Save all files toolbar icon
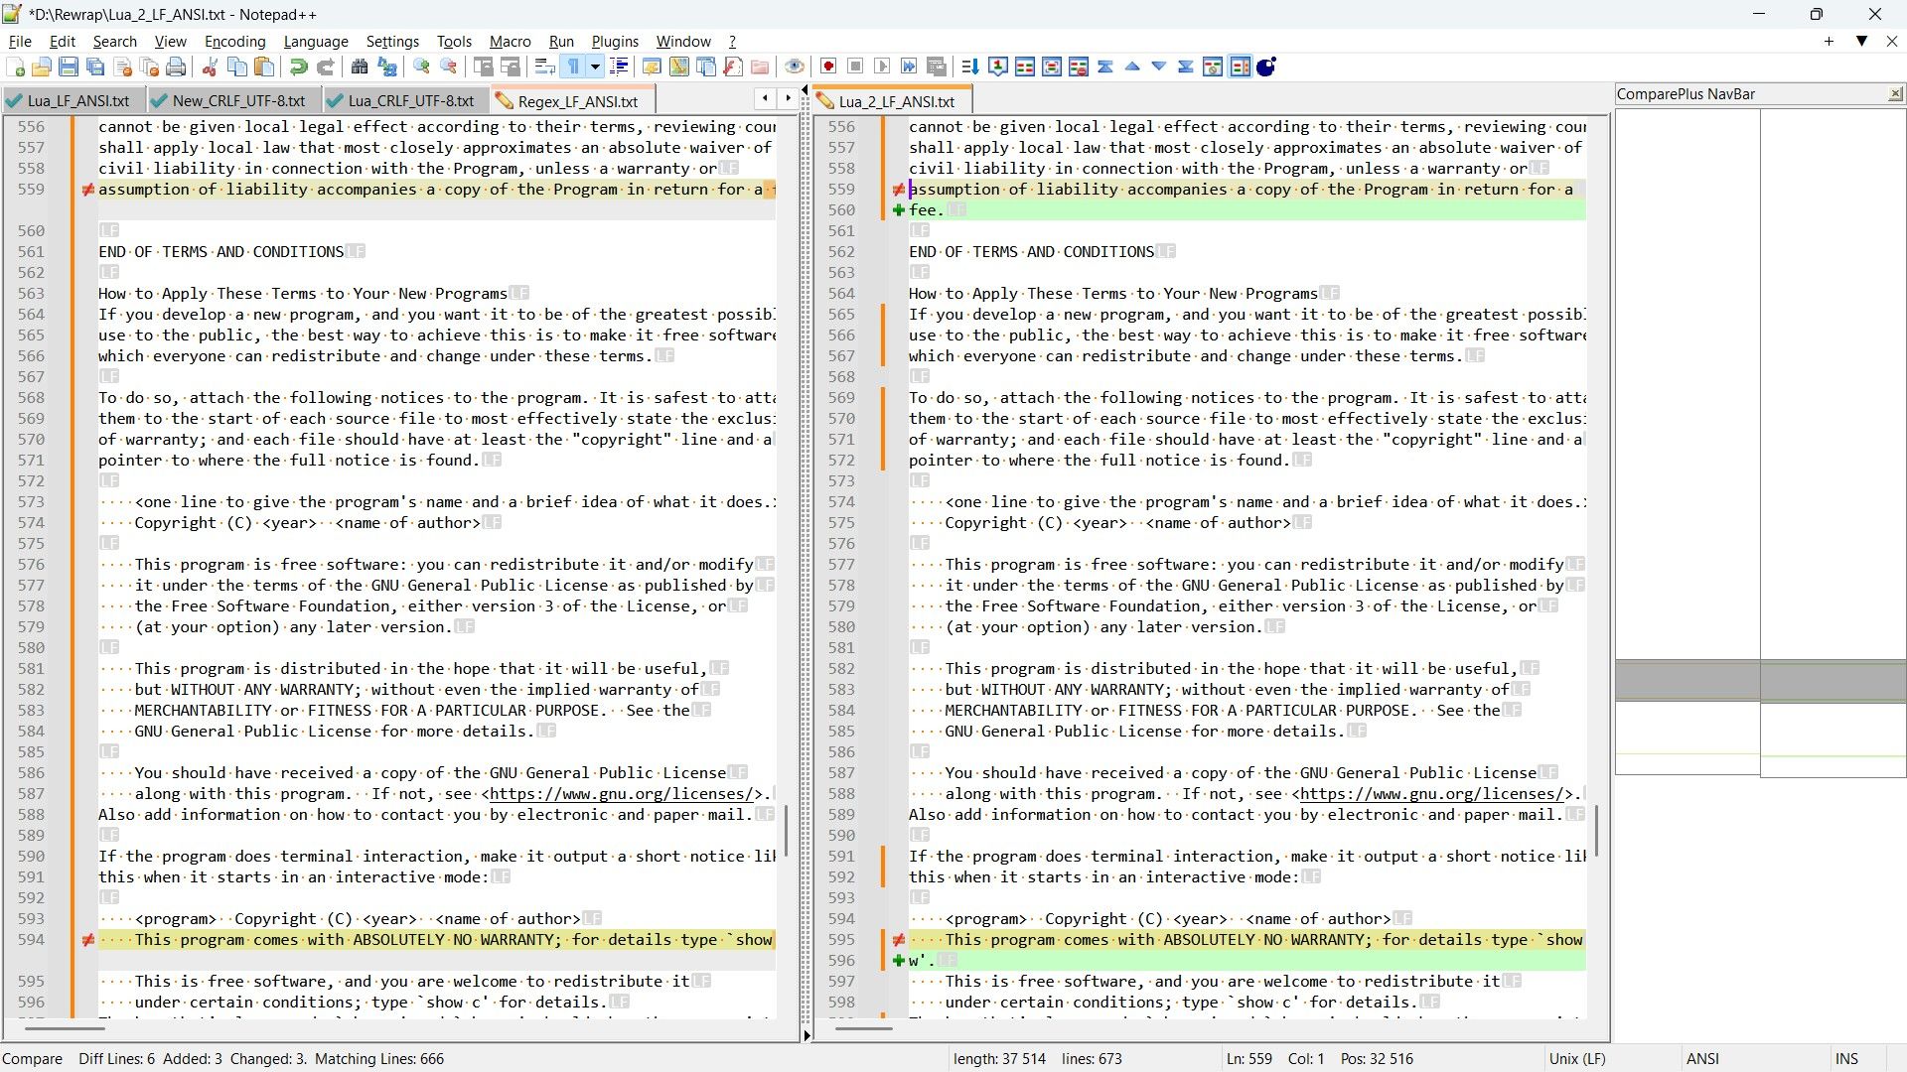The width and height of the screenshot is (1907, 1072). coord(95,67)
